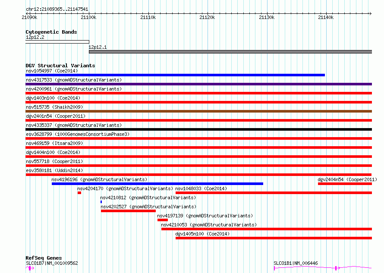Open SLCO1B7|NM_001009562 gene label
The height and width of the screenshot is (273, 384).
click(x=52, y=263)
